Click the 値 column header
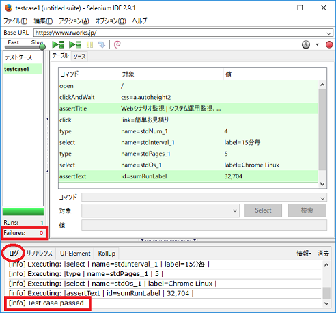336x313 pixels. coord(275,74)
